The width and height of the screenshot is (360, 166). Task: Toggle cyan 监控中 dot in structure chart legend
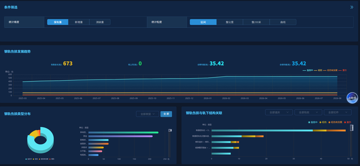tap(309, 122)
